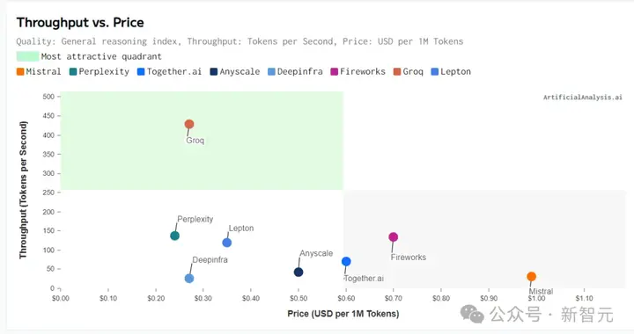Click the Throughput vs. Price chart title
634x334 pixels.
point(80,23)
